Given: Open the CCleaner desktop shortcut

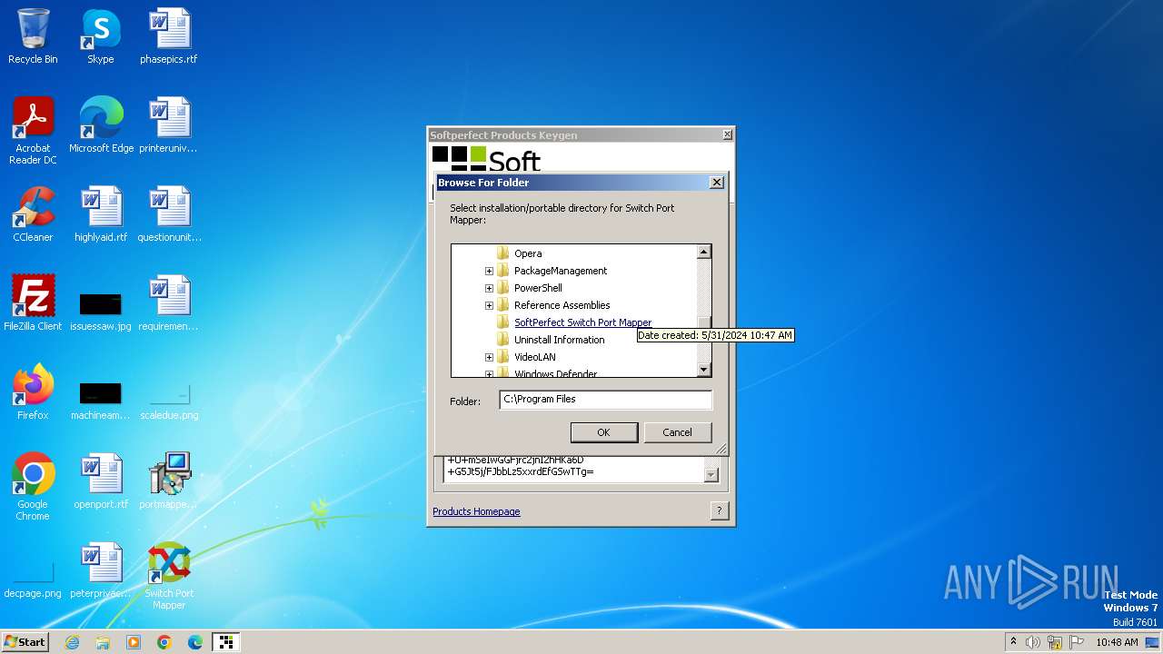Looking at the screenshot, I should point(33,214).
